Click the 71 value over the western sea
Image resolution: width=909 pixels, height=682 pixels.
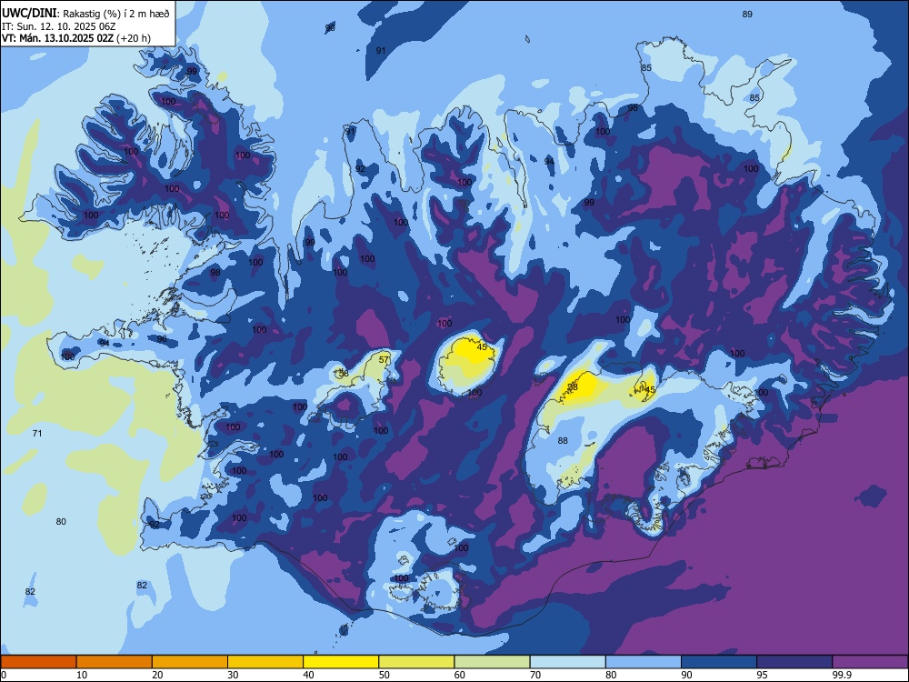click(37, 433)
